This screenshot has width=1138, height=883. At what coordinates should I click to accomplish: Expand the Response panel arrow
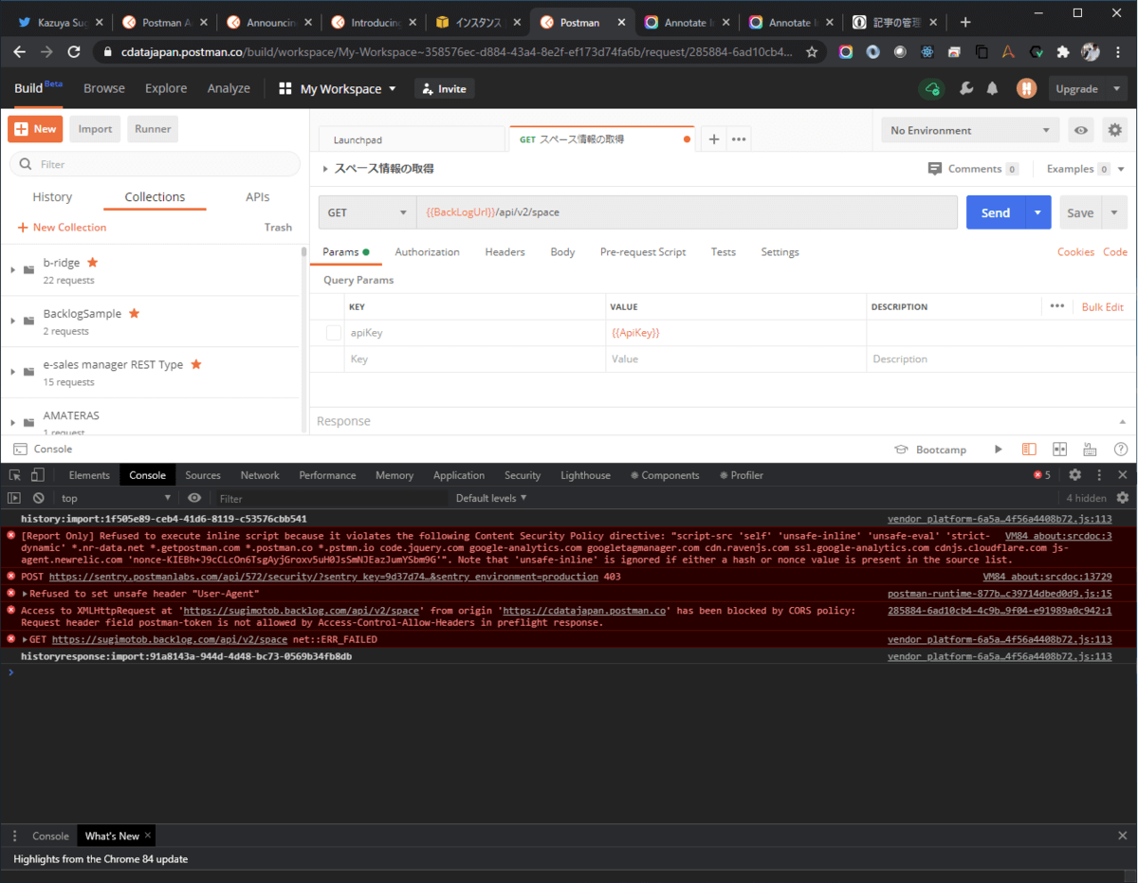coord(1123,421)
